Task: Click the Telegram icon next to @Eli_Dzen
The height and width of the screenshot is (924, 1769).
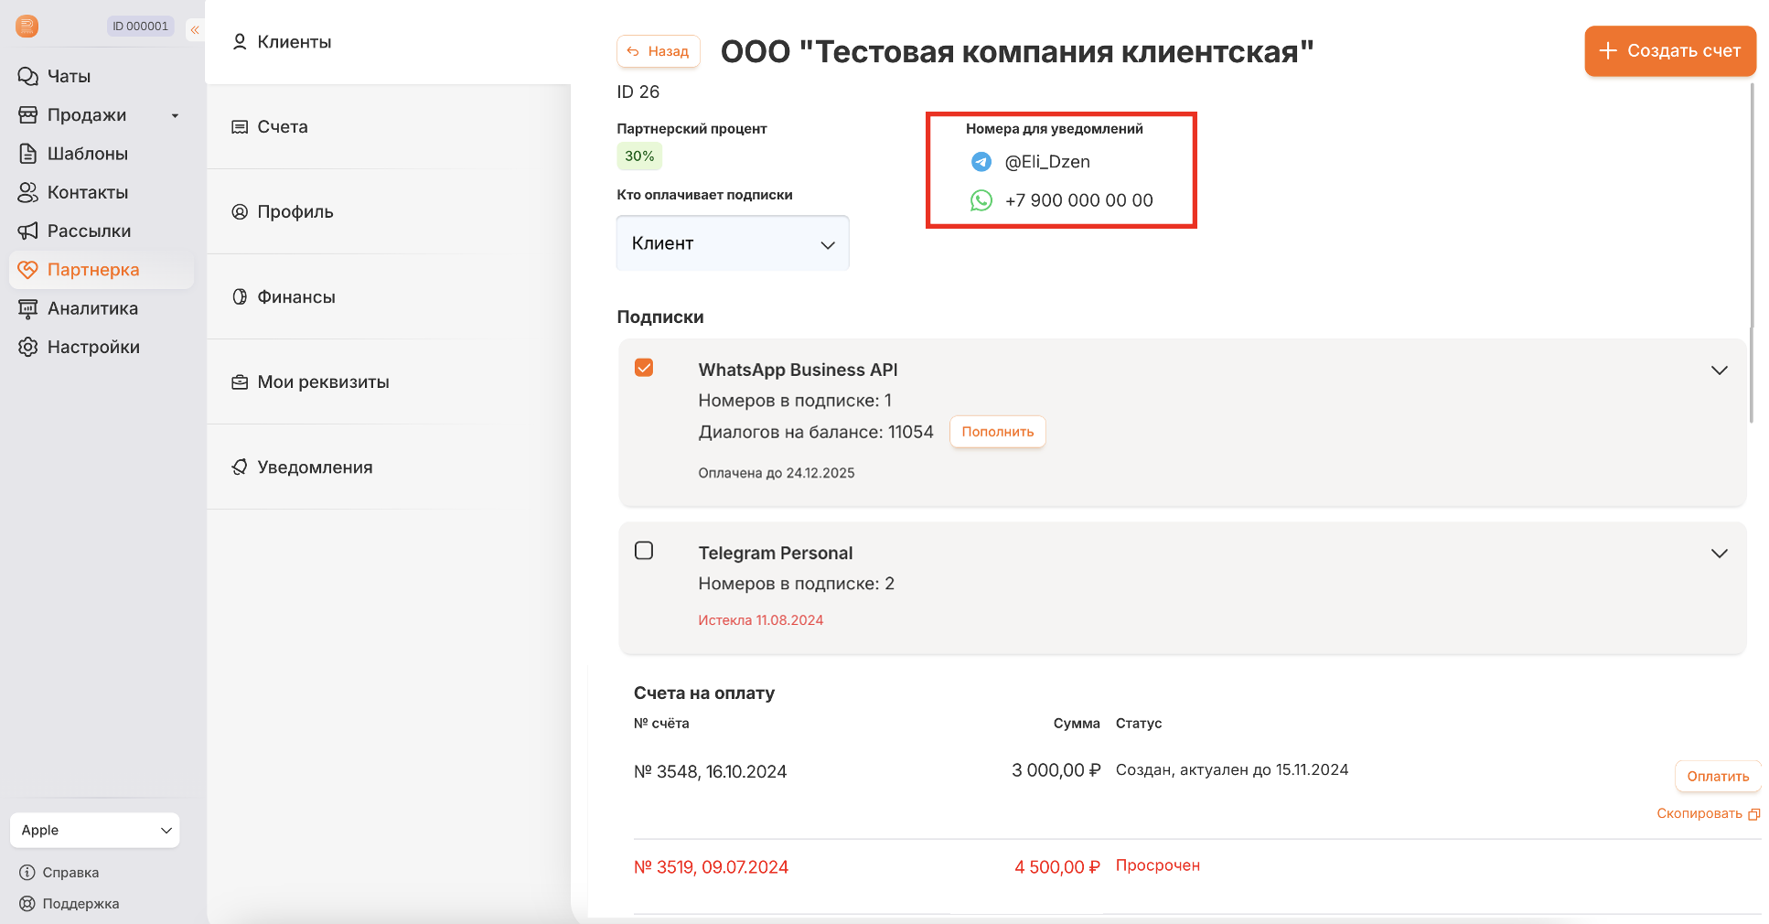Action: click(981, 162)
